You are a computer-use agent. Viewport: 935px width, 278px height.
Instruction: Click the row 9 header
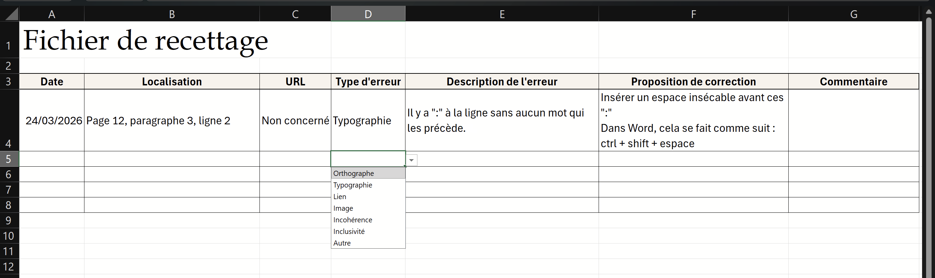pyautogui.click(x=9, y=220)
